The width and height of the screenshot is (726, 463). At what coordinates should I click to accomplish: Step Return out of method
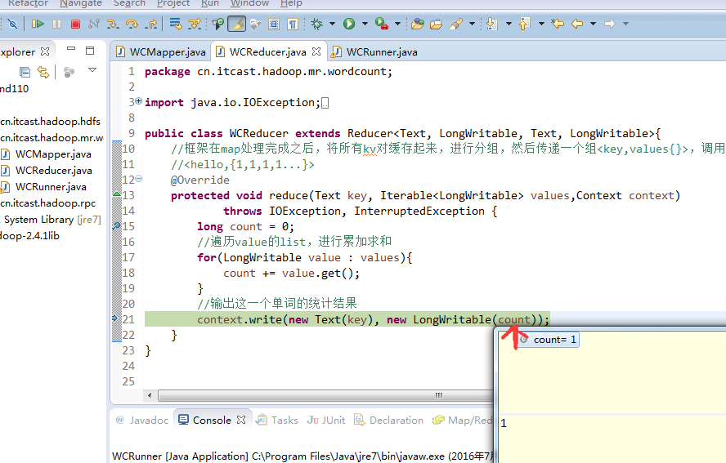[151, 24]
